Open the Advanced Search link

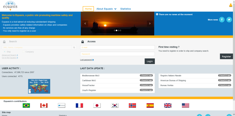(10, 55)
